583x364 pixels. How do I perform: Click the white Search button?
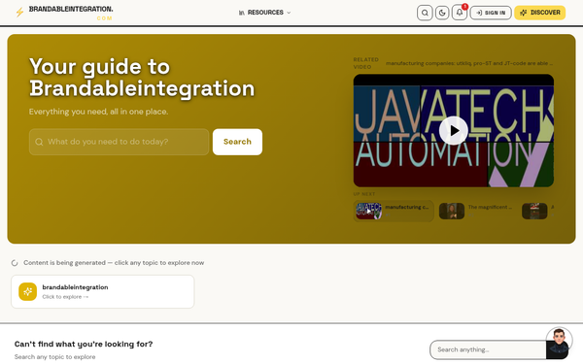tap(237, 142)
